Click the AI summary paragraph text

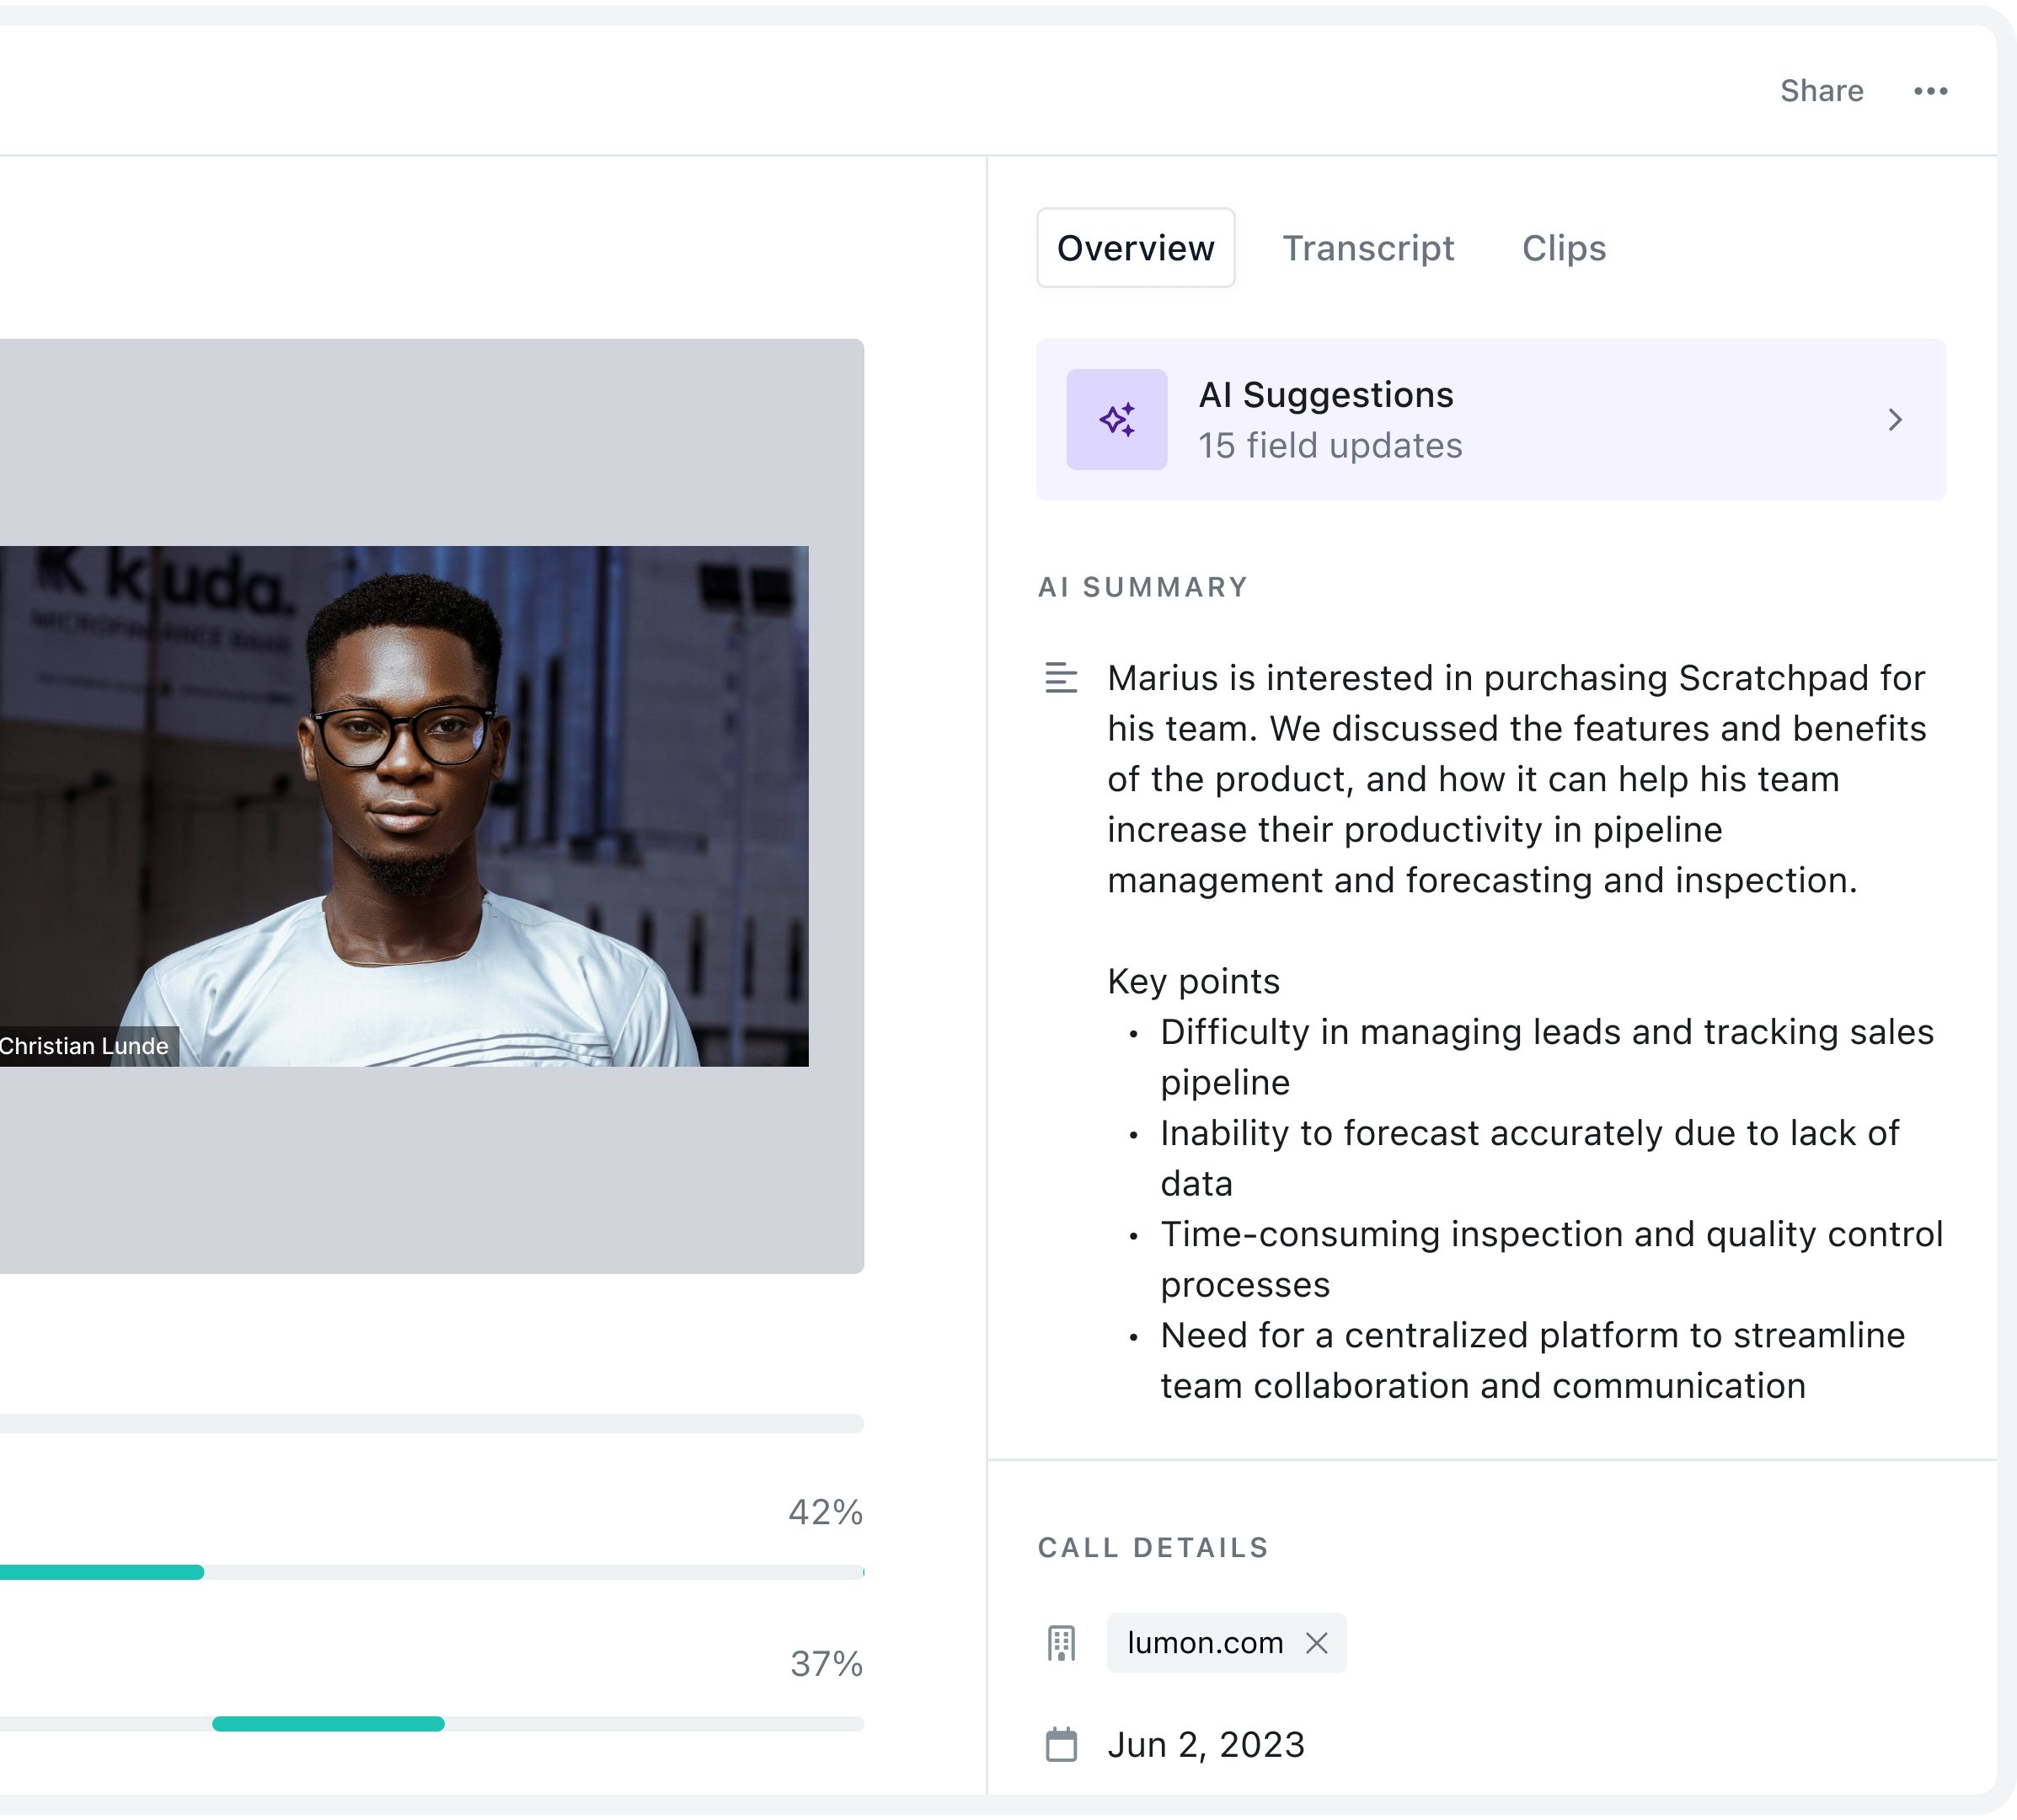tap(1515, 779)
